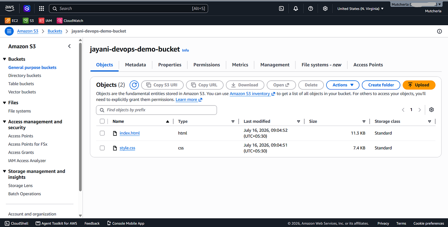Open the AWS home logo
This screenshot has height=227, width=448.
[9, 8]
